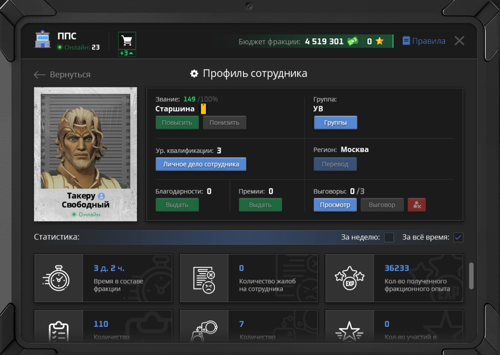The height and width of the screenshot is (355, 500).
Task: Click the rank progress 149 value
Action: (x=189, y=99)
